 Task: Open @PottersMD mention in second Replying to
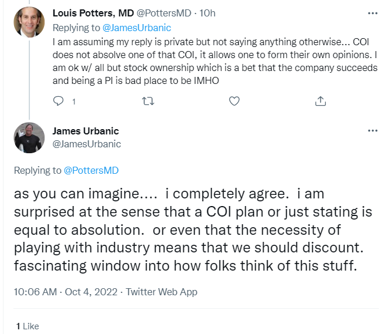point(91,170)
